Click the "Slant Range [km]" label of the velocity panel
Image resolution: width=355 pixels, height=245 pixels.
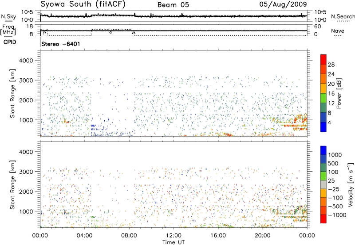coord(12,185)
